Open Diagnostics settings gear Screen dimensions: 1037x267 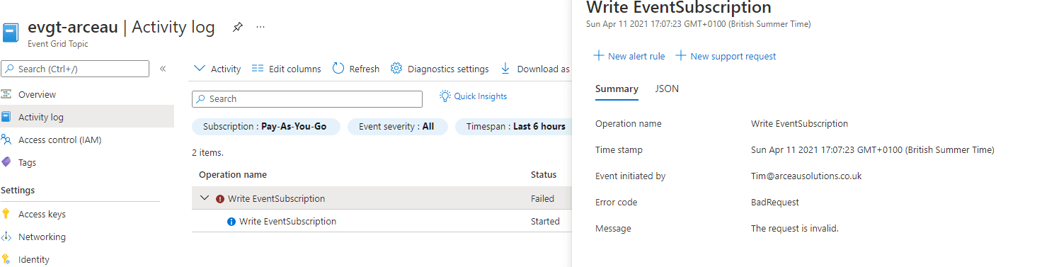click(x=396, y=69)
